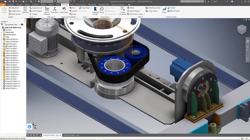Click Export Objects

pyautogui.click(x=134, y=11)
